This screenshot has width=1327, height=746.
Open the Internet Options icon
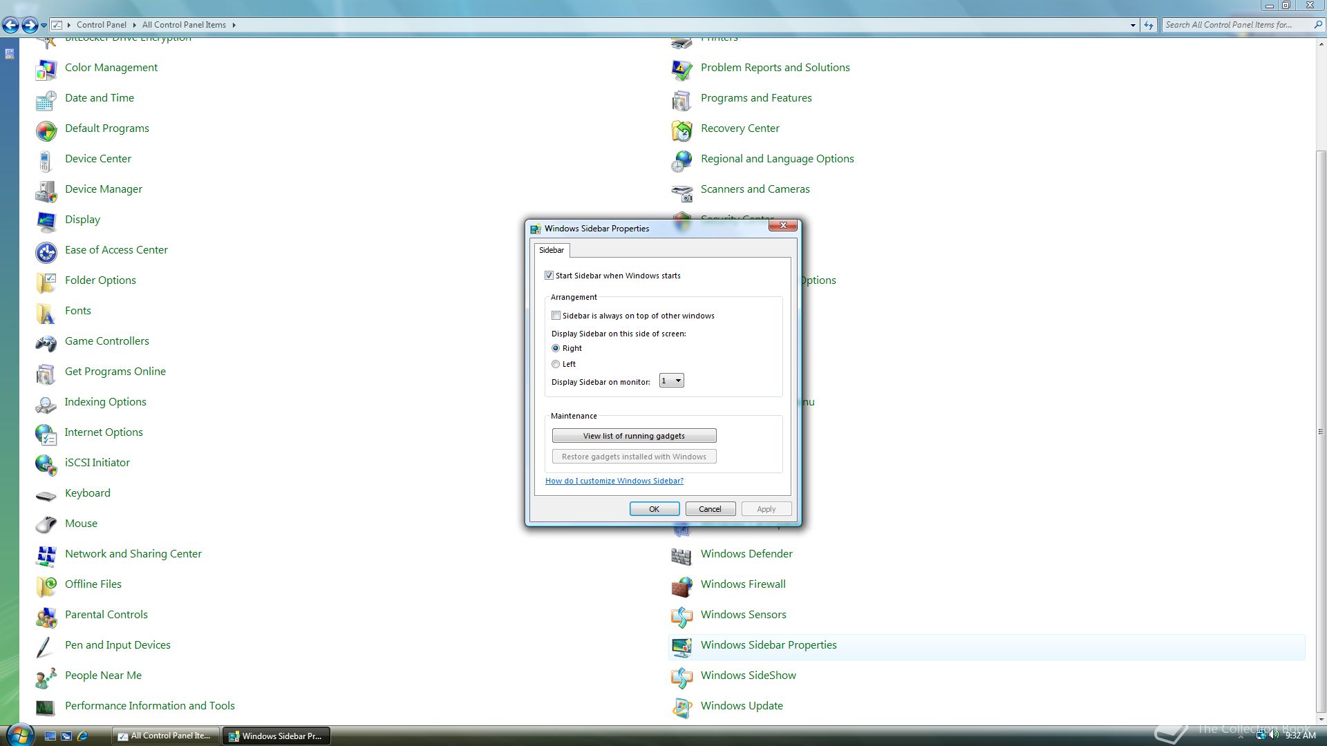point(46,434)
